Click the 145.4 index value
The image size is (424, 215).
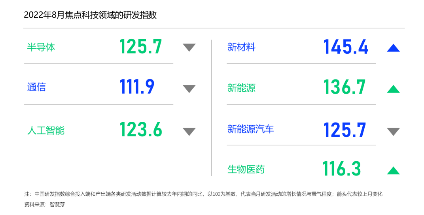(x=346, y=47)
